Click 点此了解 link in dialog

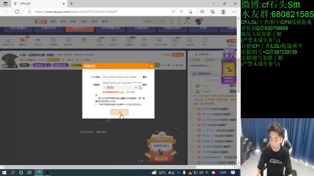coord(130,92)
